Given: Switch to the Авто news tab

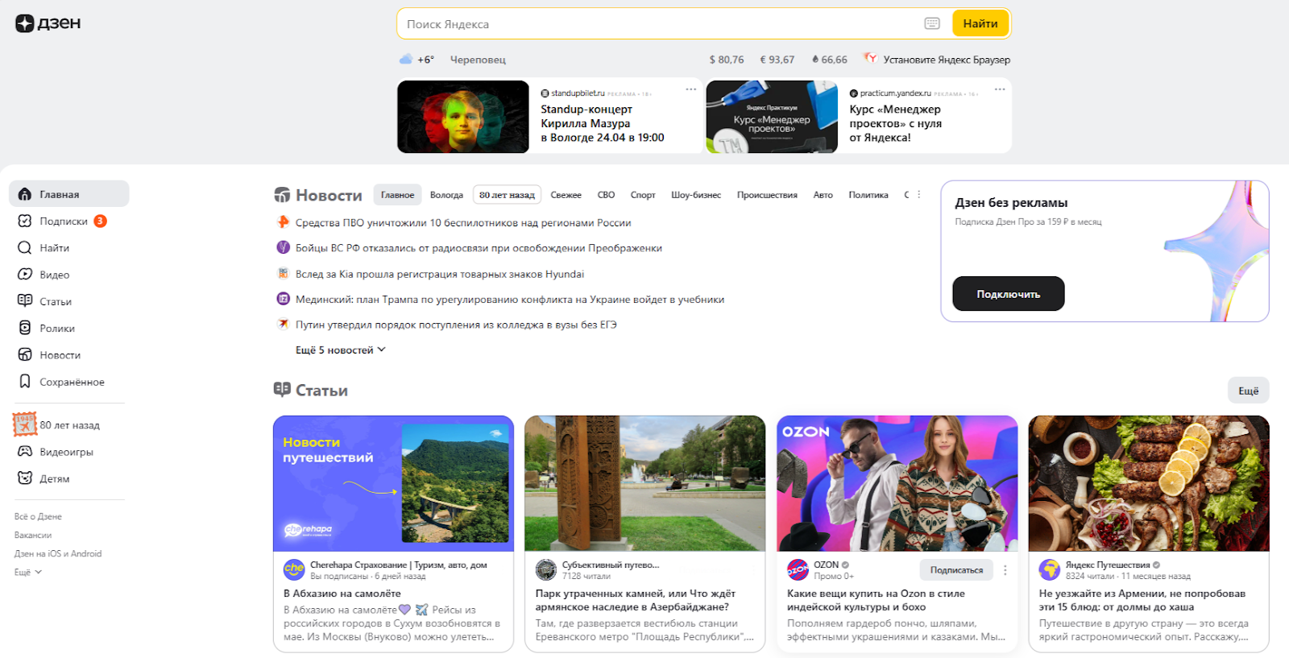Looking at the screenshot, I should tap(823, 195).
